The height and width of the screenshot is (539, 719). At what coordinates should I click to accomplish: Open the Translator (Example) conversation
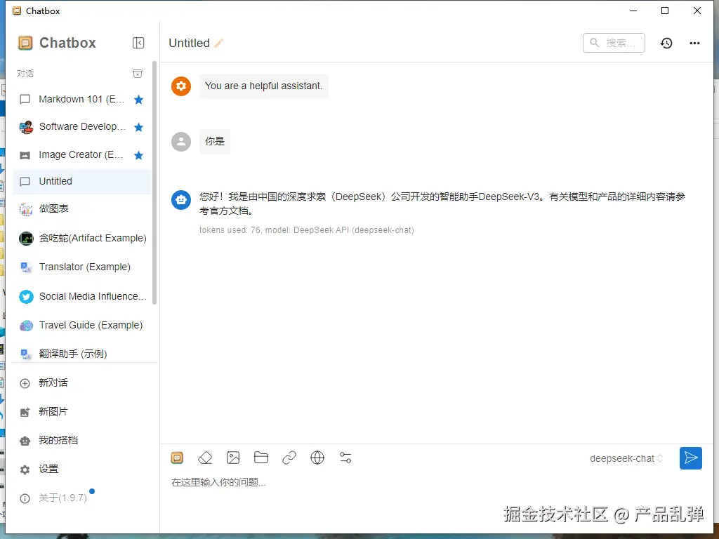point(81,267)
